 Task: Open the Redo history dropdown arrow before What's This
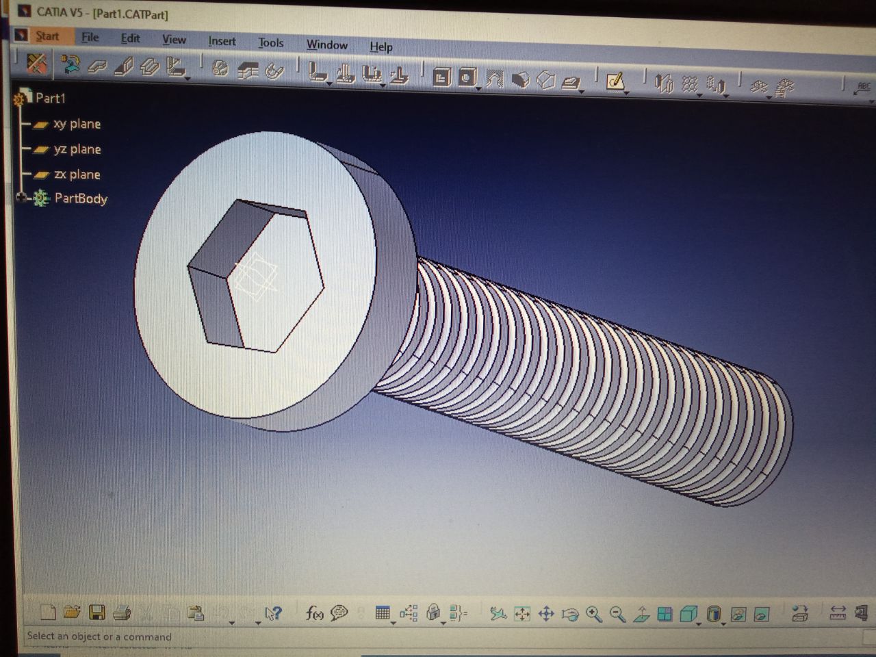[258, 623]
